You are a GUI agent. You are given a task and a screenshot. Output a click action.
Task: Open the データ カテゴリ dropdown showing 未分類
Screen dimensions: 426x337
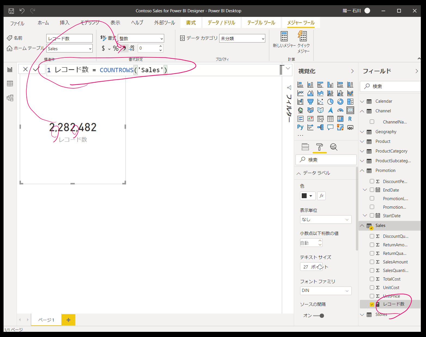pos(242,38)
